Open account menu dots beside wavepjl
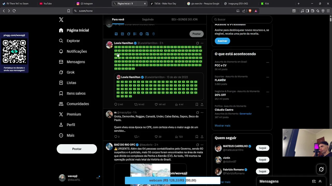The image size is (332, 186). pyautogui.click(x=98, y=178)
